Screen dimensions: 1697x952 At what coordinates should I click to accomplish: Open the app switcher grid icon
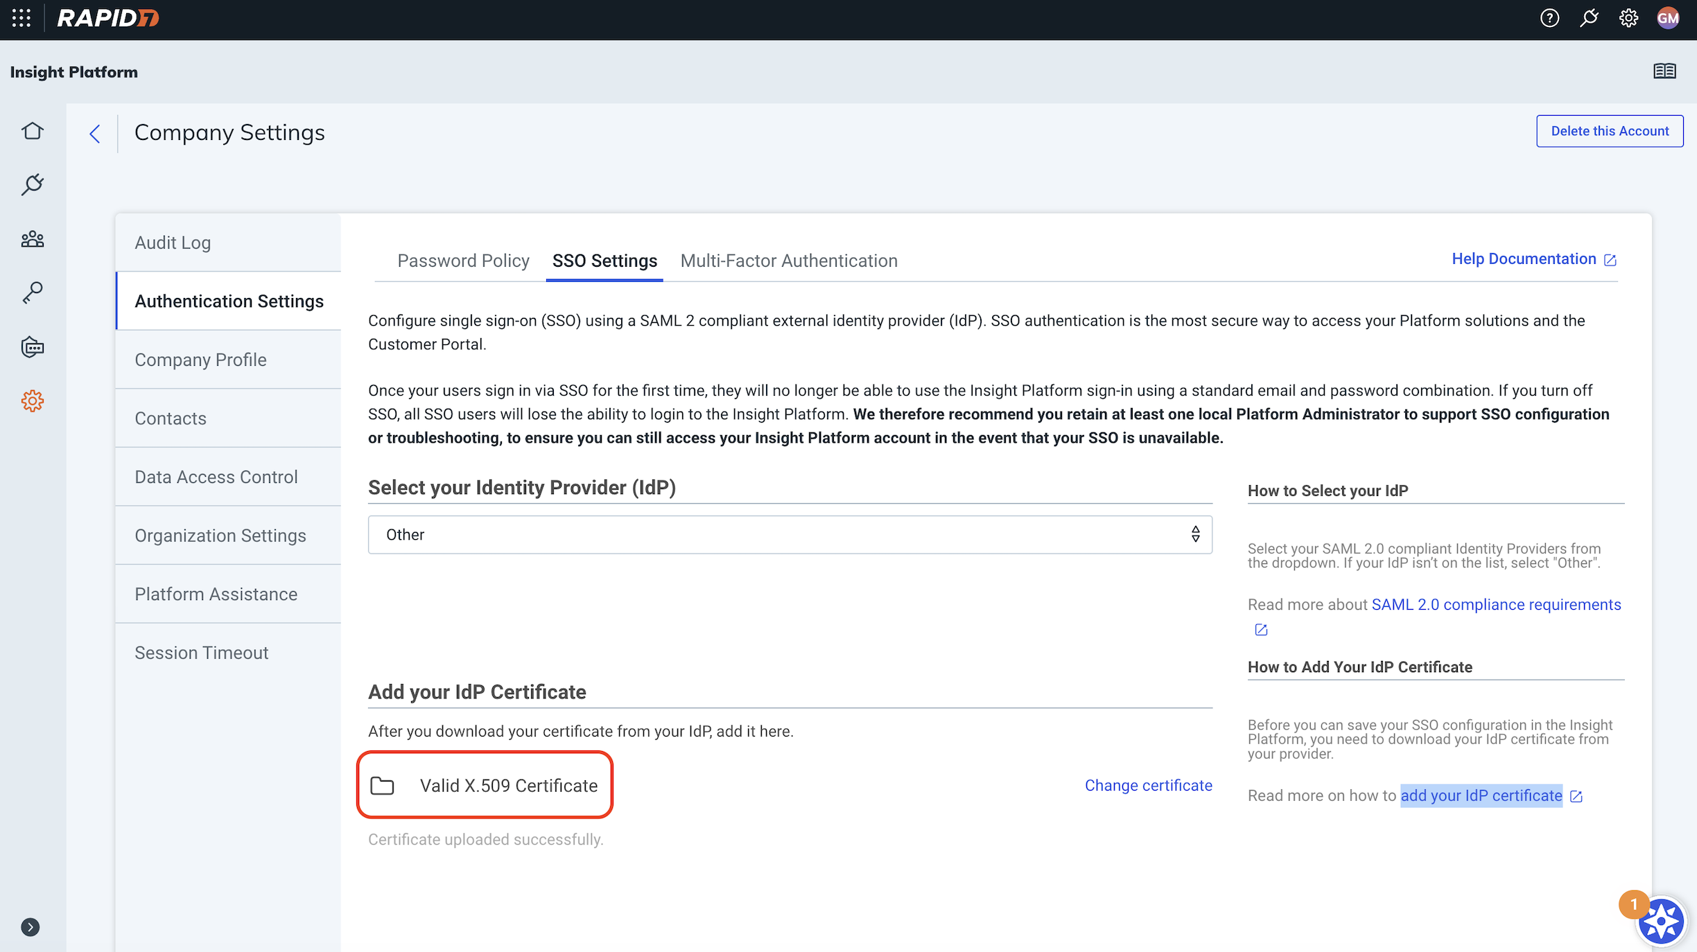pos(21,18)
